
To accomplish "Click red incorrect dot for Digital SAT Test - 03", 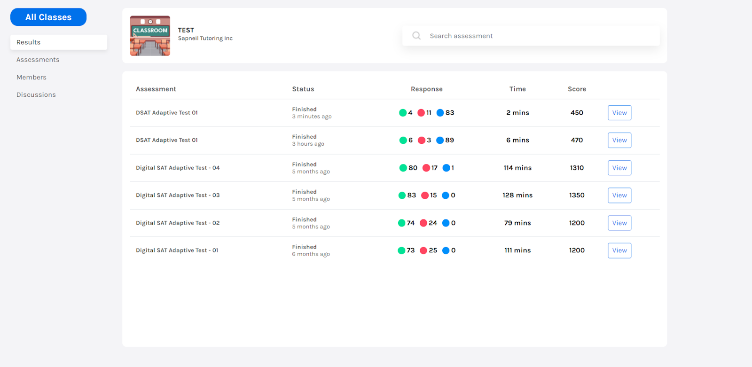I will 425,195.
